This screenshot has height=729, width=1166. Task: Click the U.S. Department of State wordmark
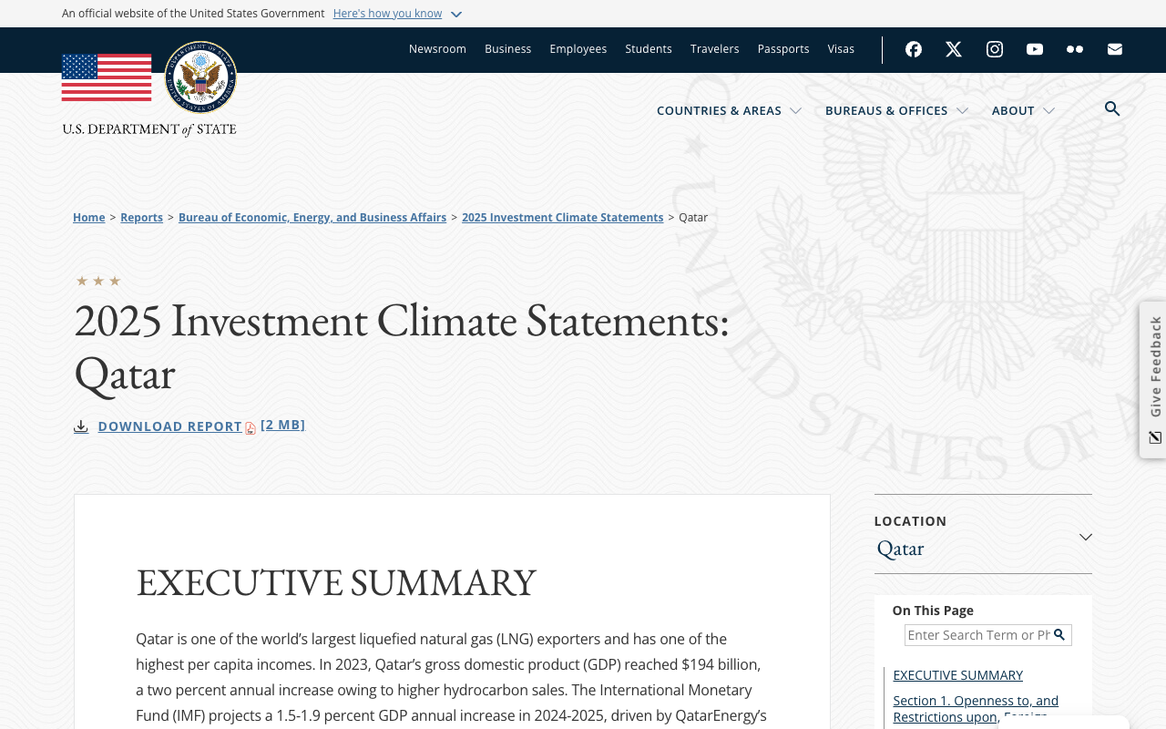(149, 129)
